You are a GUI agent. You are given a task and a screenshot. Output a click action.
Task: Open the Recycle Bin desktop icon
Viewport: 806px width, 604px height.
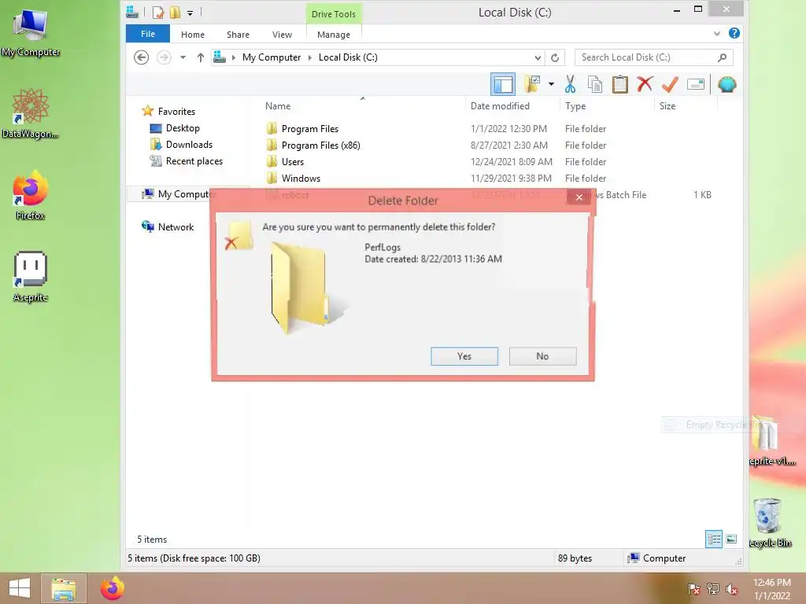(x=769, y=523)
